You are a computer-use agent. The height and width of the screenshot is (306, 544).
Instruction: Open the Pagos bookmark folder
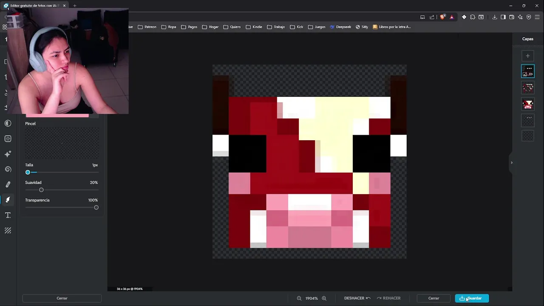tap(189, 27)
